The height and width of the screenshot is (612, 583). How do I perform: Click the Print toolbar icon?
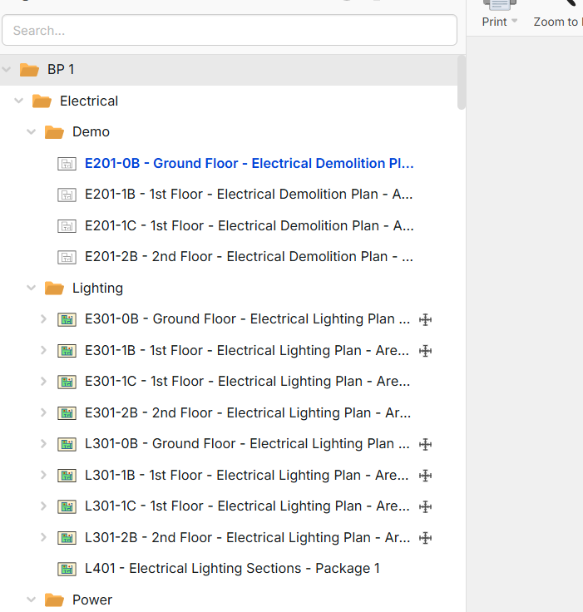click(x=500, y=4)
